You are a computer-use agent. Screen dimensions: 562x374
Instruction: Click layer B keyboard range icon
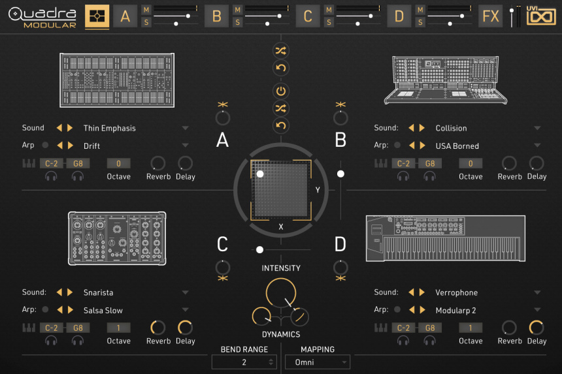point(380,164)
